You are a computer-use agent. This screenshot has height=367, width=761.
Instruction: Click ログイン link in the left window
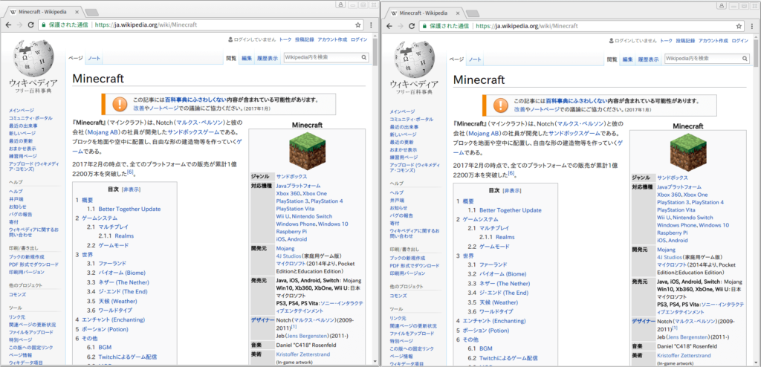pyautogui.click(x=359, y=39)
